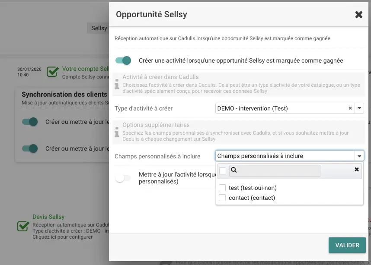The image size is (371, 265).
Task: Open the "Type d'activité à créer" dropdown
Action: click(359, 108)
